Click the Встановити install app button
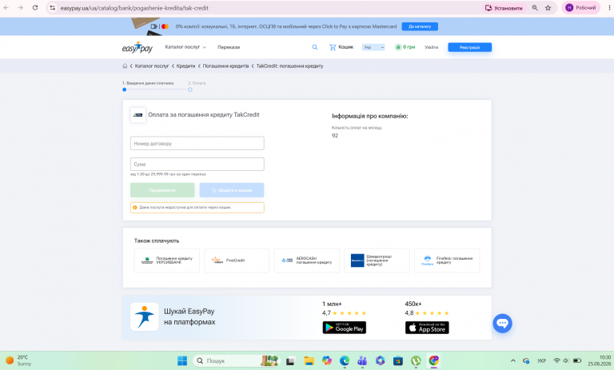This screenshot has width=614, height=370. pyautogui.click(x=504, y=8)
